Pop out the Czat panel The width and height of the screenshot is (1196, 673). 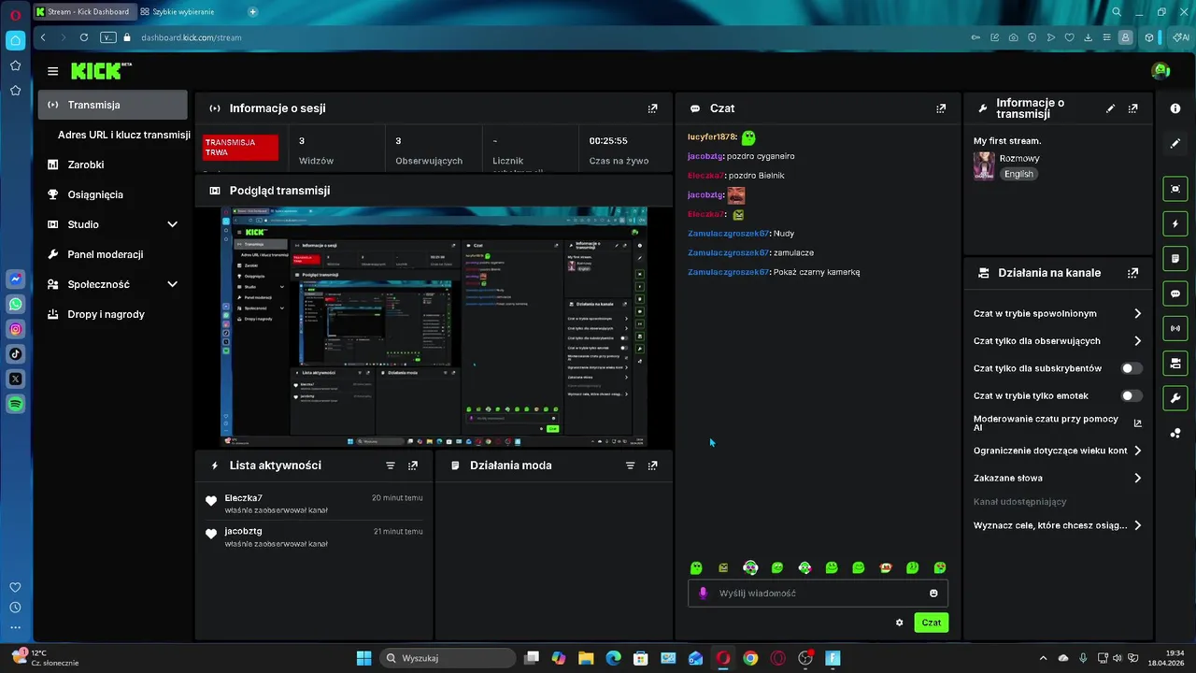[x=941, y=108]
